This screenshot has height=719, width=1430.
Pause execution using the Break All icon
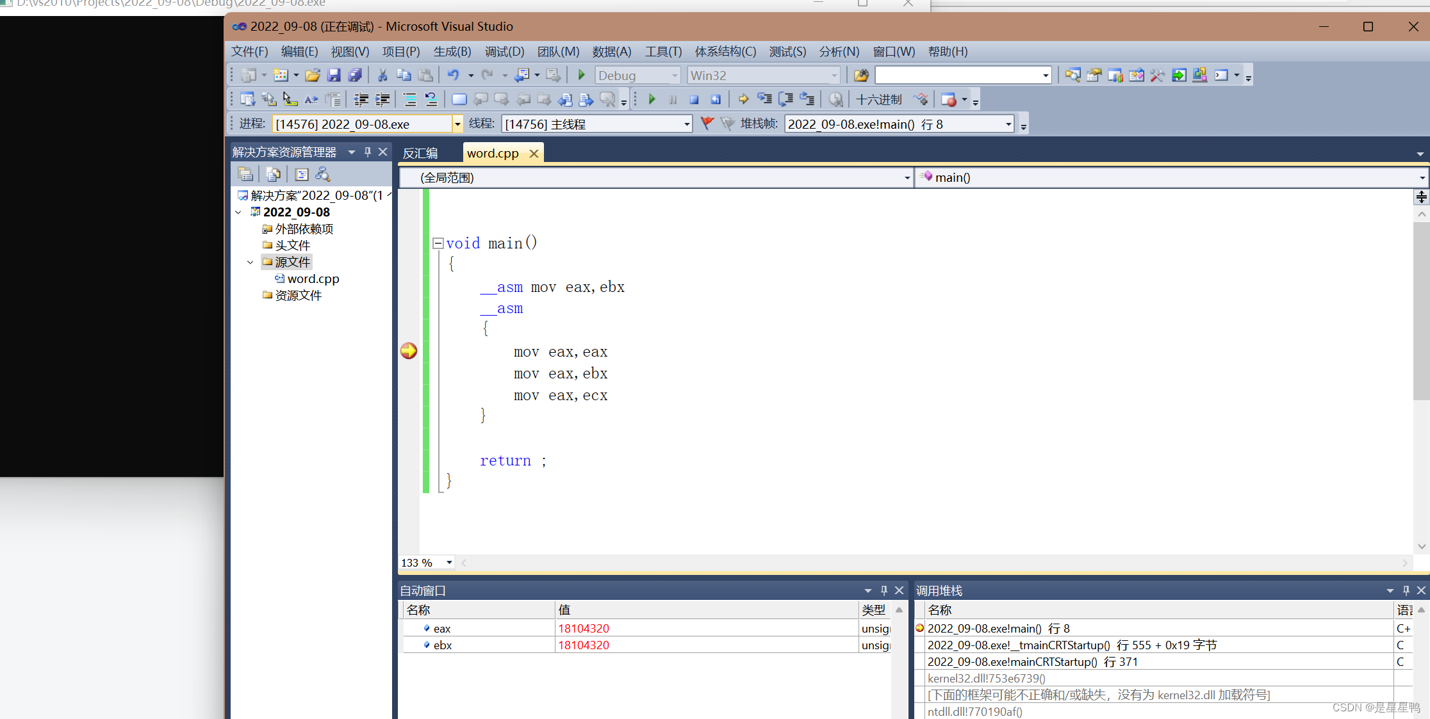[x=673, y=99]
